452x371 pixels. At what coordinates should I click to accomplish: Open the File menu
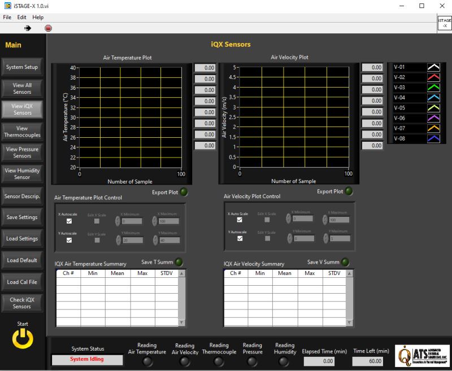point(7,18)
